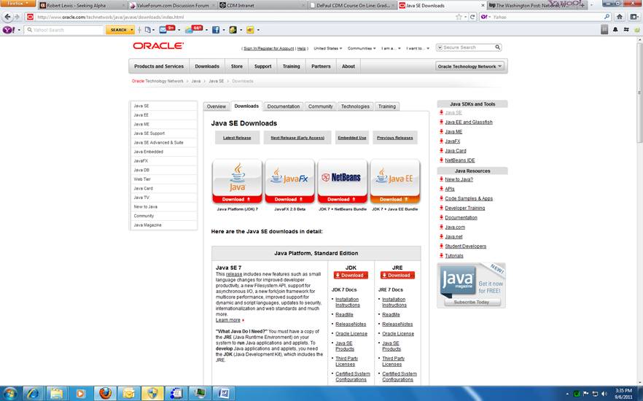Click the Learn more link under Java SE 7
This screenshot has width=643, height=401.
coord(227,320)
